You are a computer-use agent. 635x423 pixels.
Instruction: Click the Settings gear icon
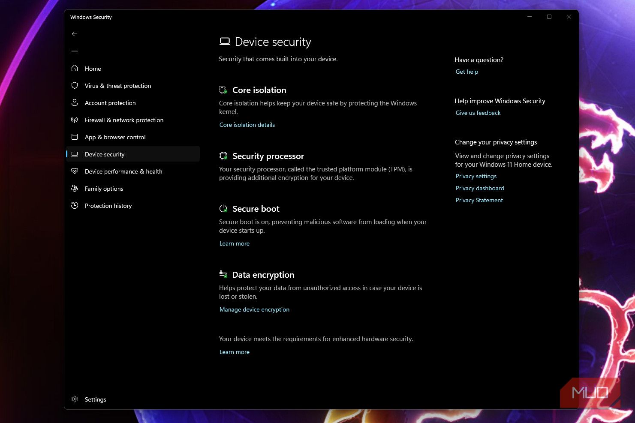click(x=75, y=399)
